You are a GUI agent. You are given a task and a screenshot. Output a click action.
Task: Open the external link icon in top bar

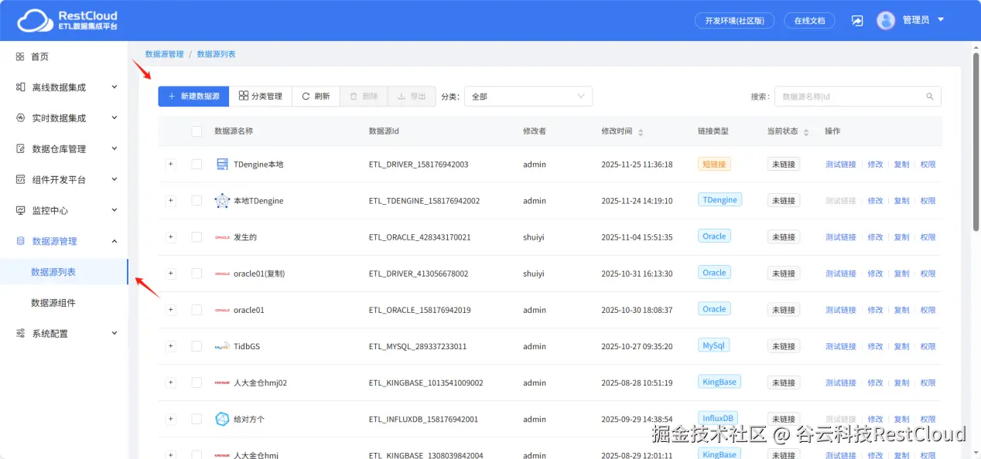pos(857,20)
